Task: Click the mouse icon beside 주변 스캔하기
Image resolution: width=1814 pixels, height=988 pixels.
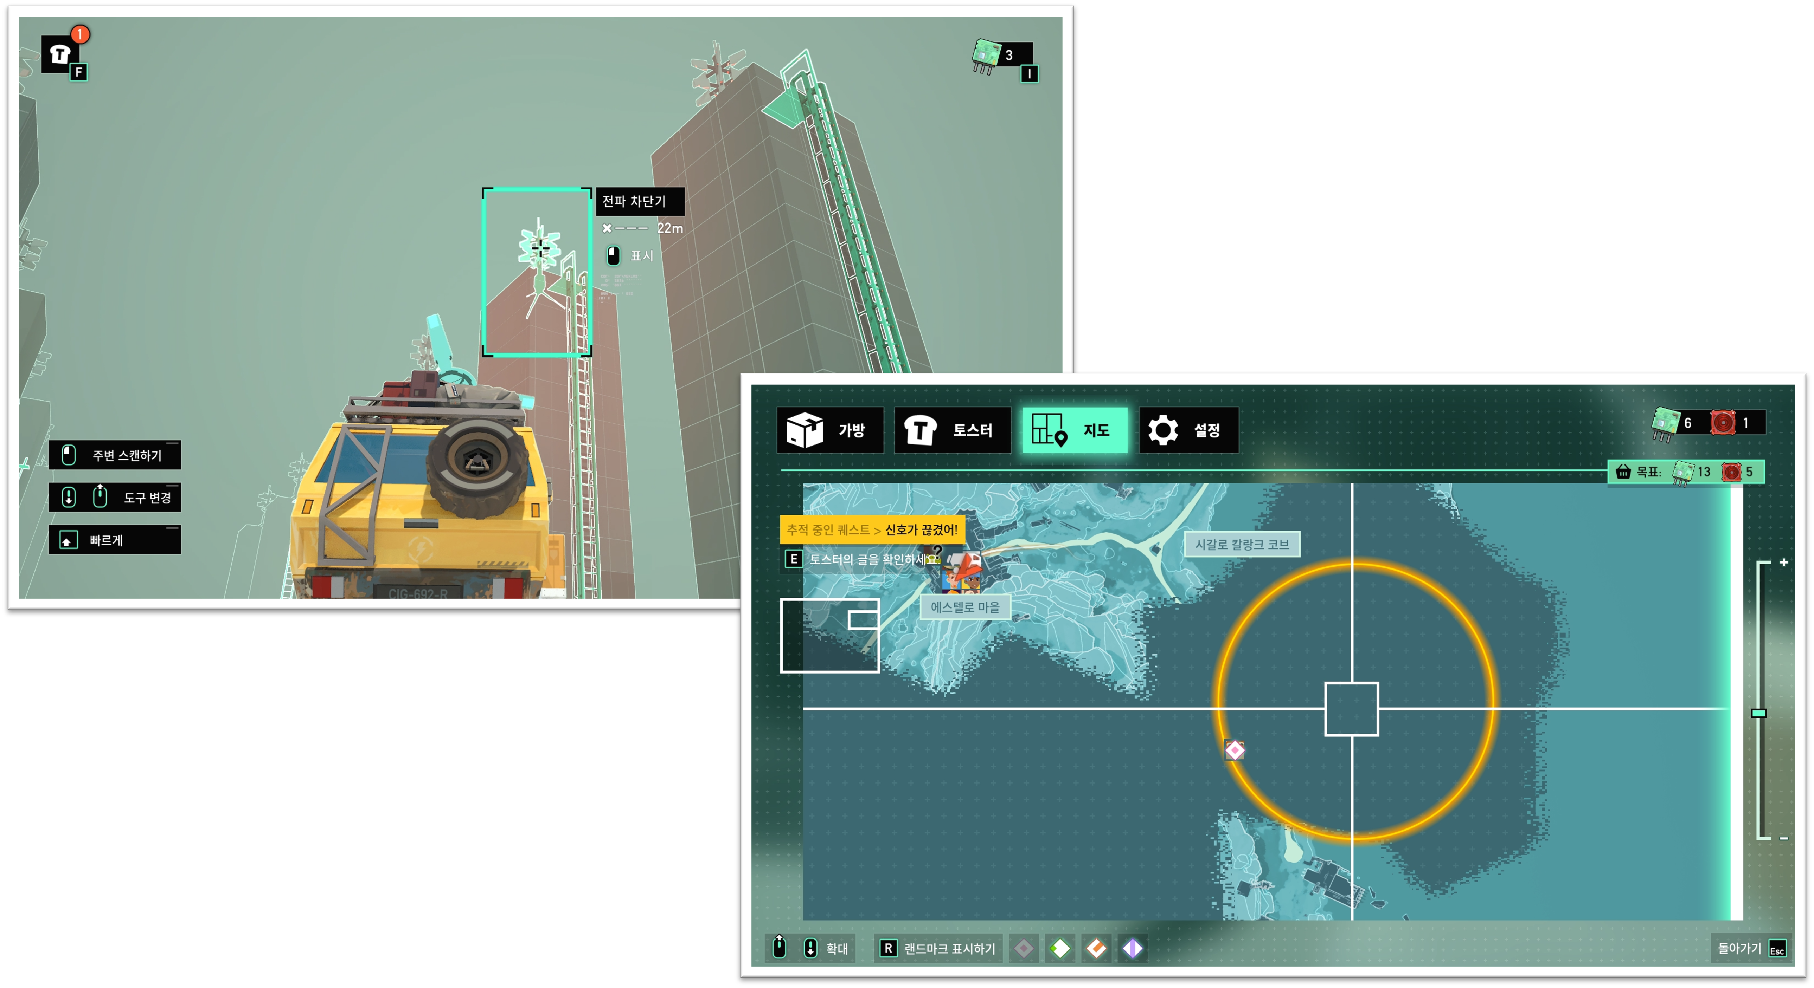Action: [x=68, y=455]
